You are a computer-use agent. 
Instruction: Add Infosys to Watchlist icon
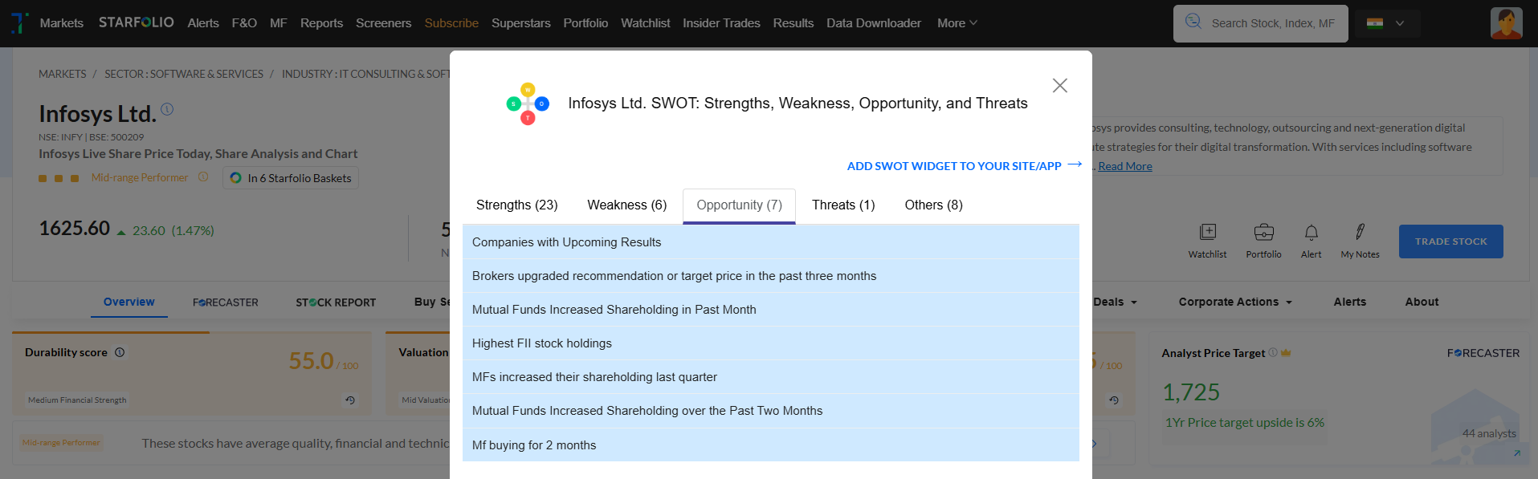tap(1207, 233)
